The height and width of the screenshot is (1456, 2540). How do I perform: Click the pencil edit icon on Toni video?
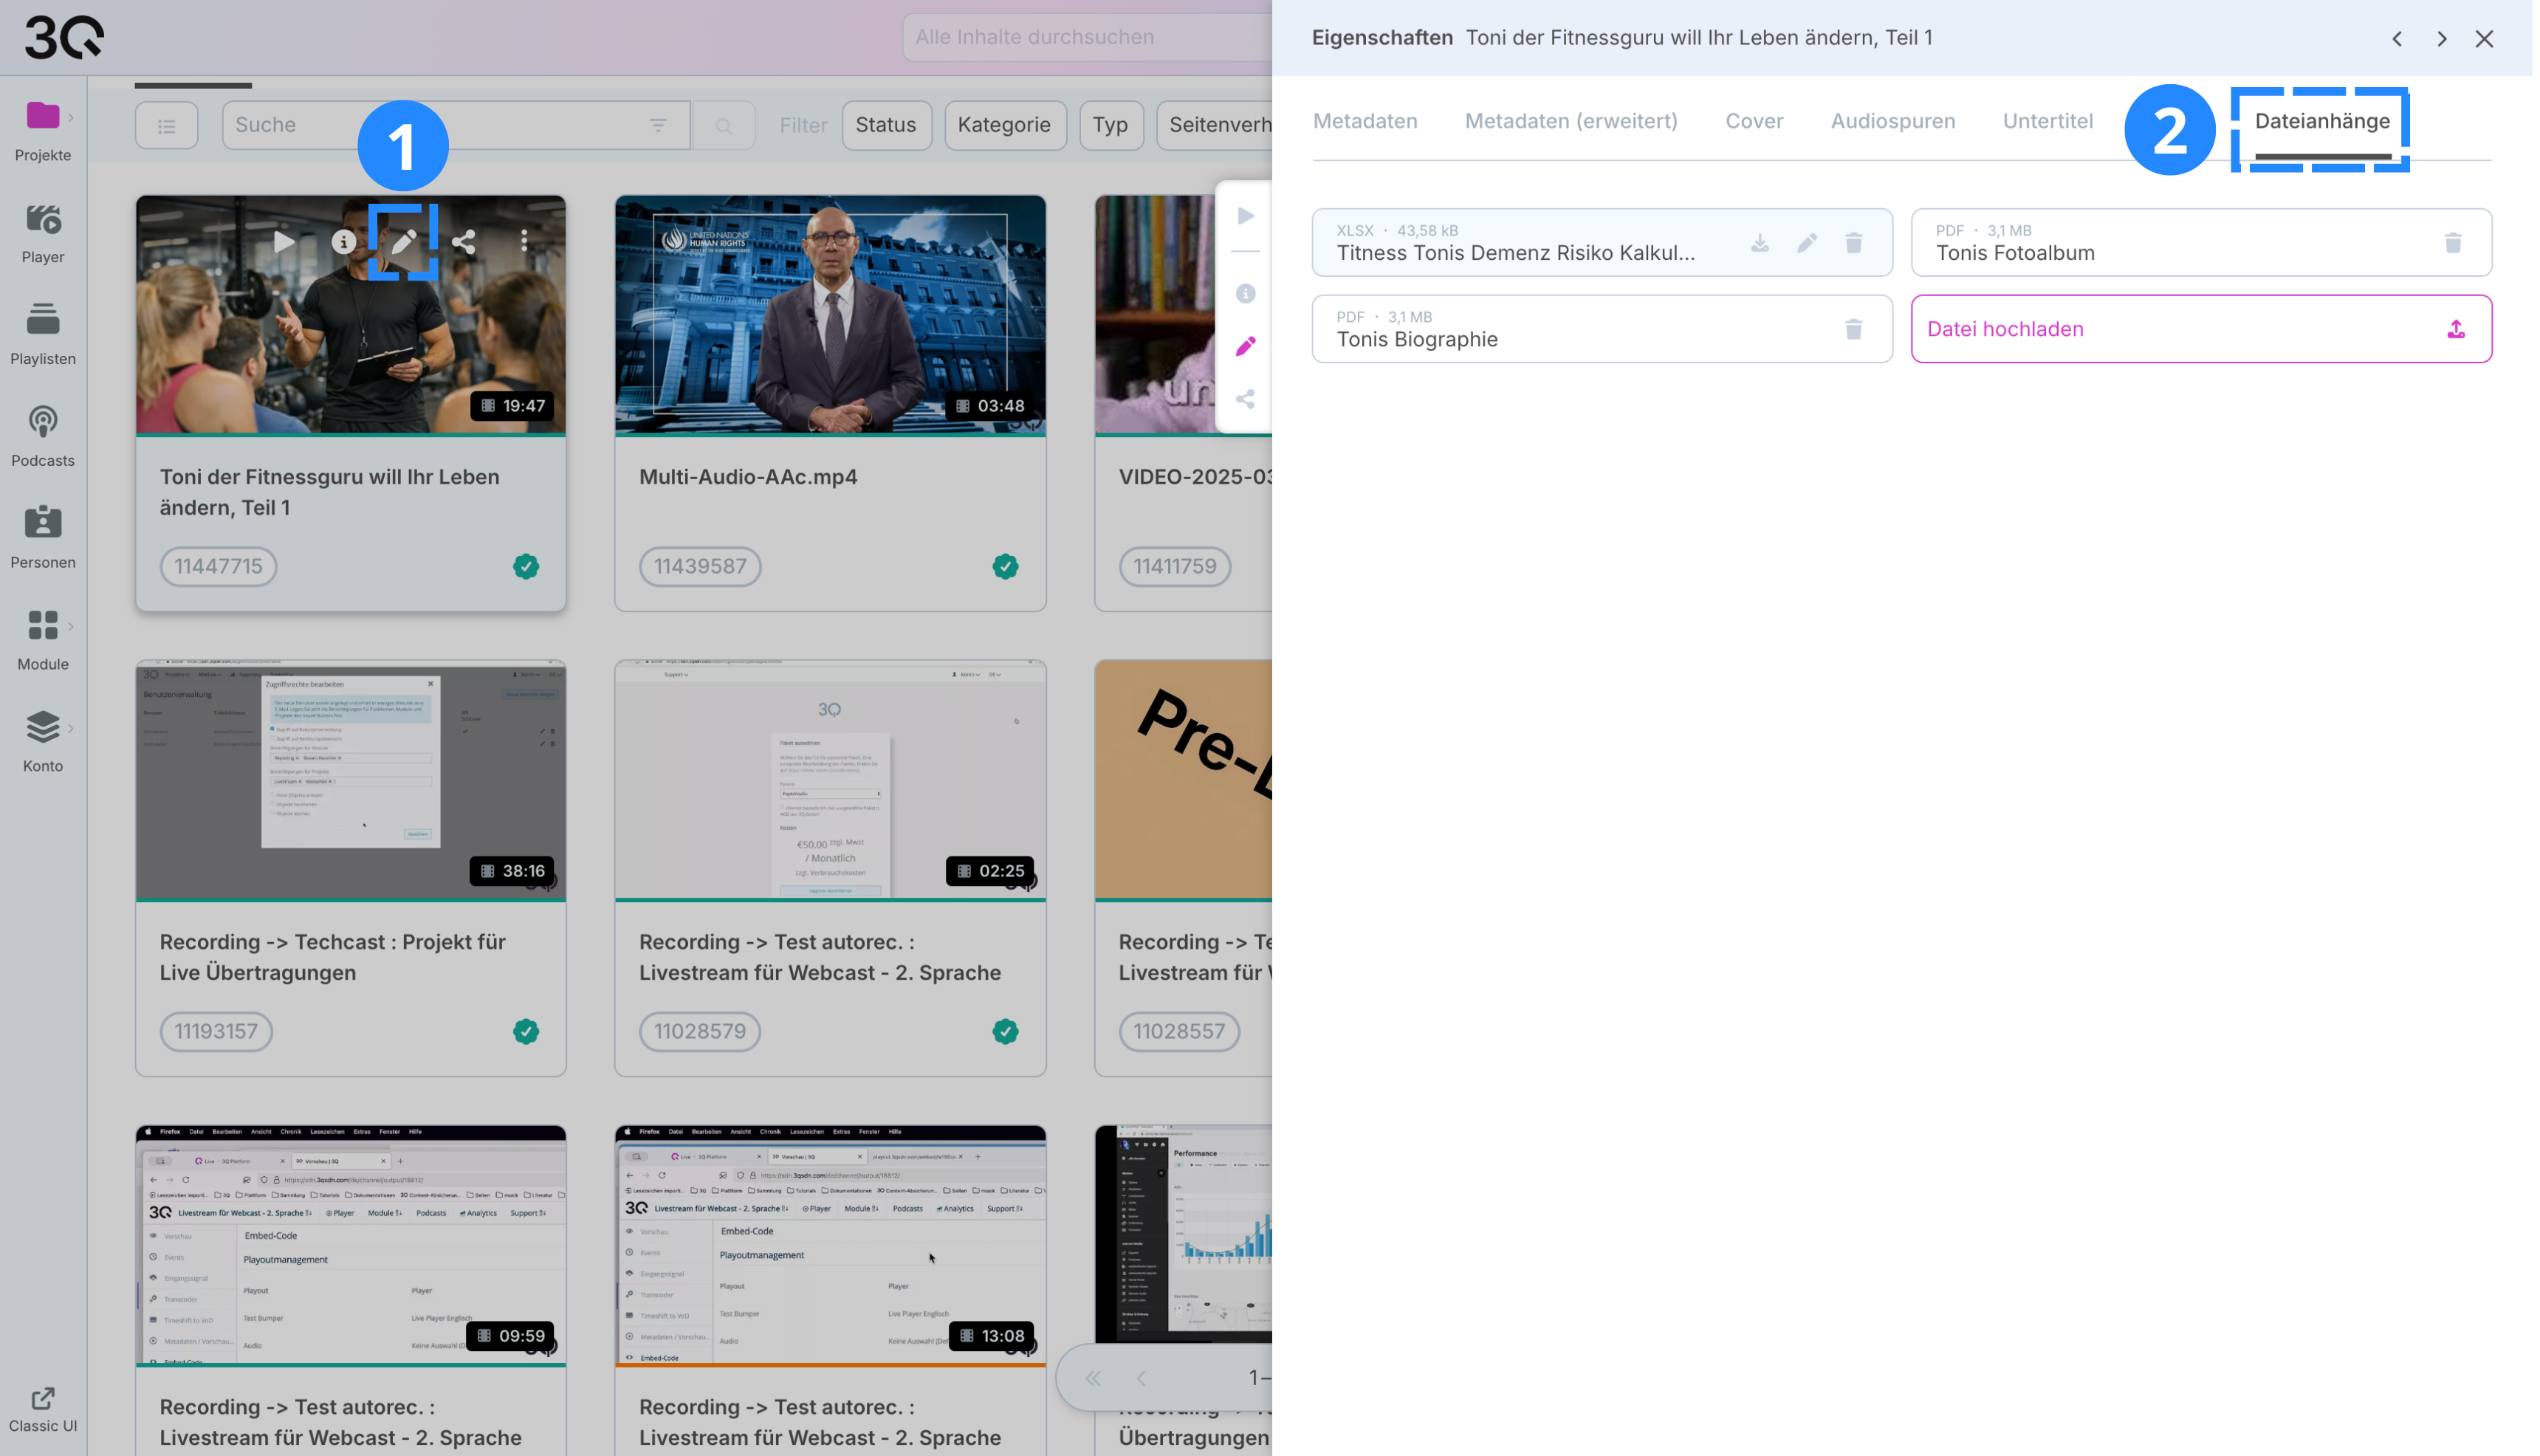[x=404, y=242]
